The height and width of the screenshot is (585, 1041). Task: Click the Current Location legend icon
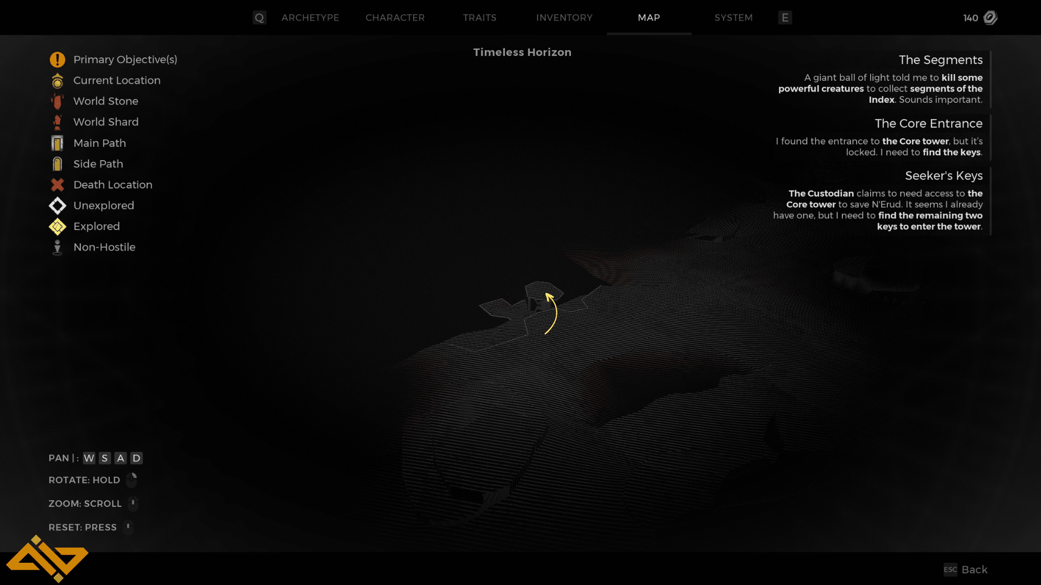tap(57, 81)
